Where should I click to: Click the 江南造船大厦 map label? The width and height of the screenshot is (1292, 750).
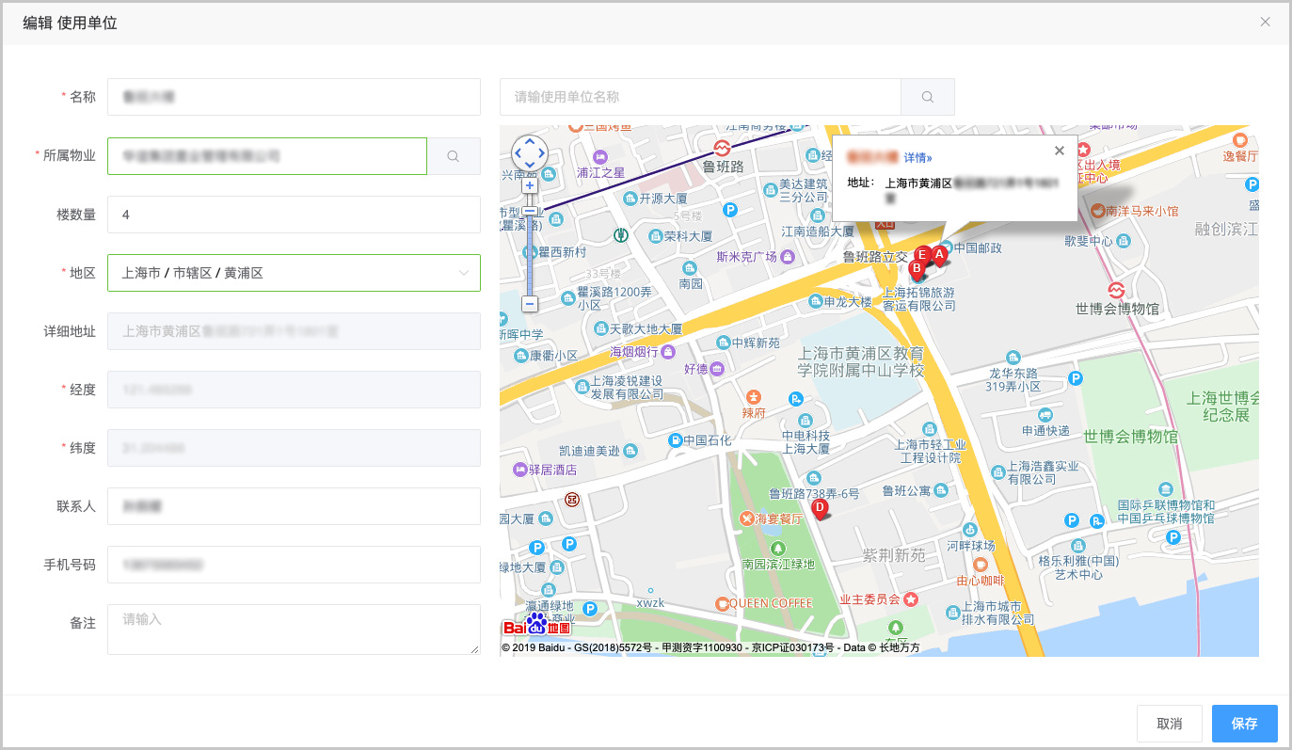pos(818,231)
